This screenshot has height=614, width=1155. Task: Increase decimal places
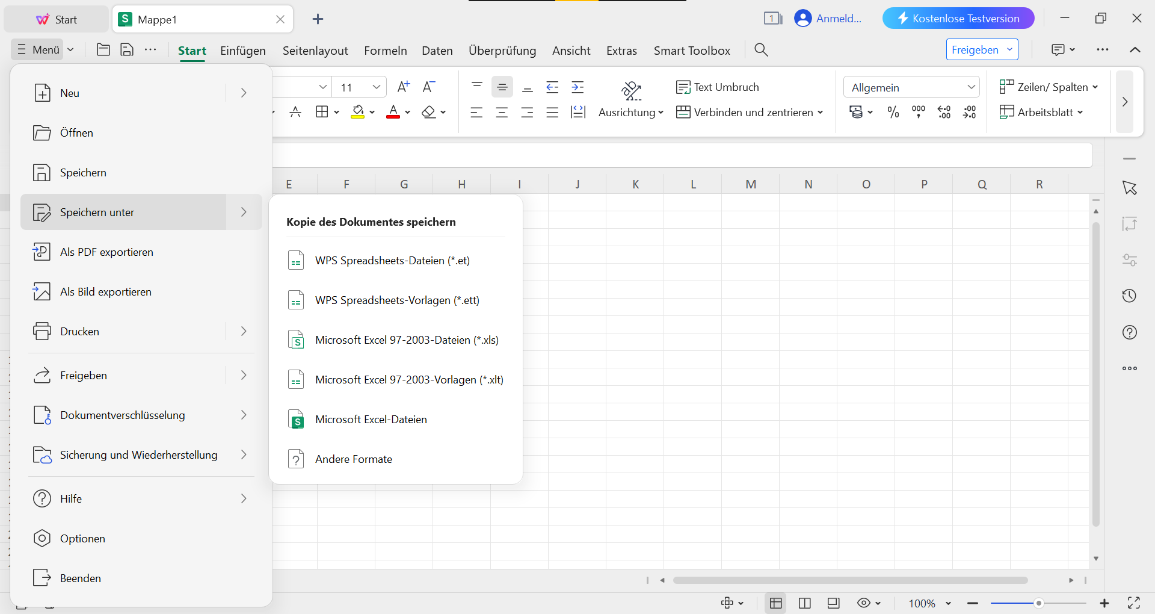coord(943,112)
